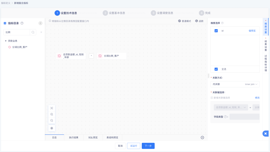This screenshot has width=270, height=152.
Task: Clear the search box with the X icon
Action: pyautogui.click(x=41, y=32)
